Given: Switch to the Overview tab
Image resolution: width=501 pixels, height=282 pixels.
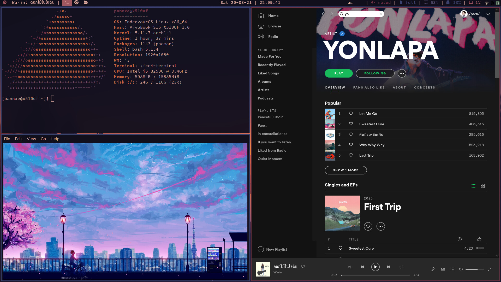Looking at the screenshot, I should point(335,87).
